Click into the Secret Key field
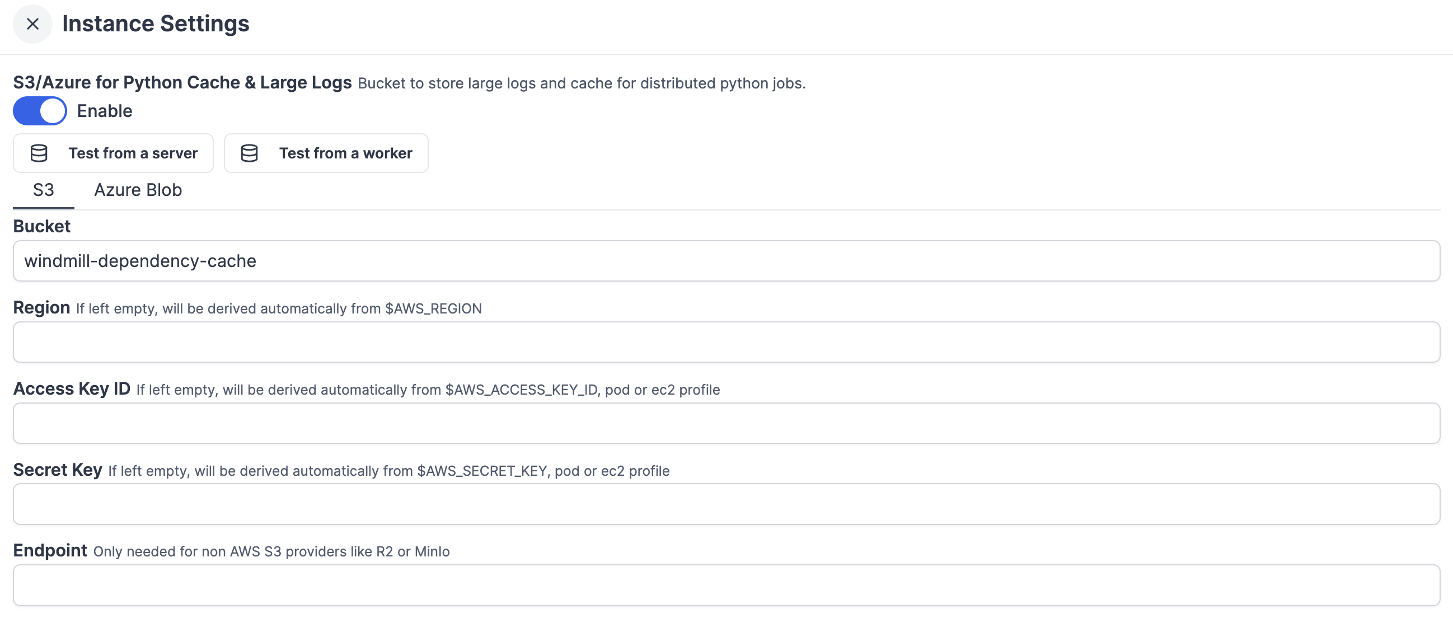 tap(726, 503)
